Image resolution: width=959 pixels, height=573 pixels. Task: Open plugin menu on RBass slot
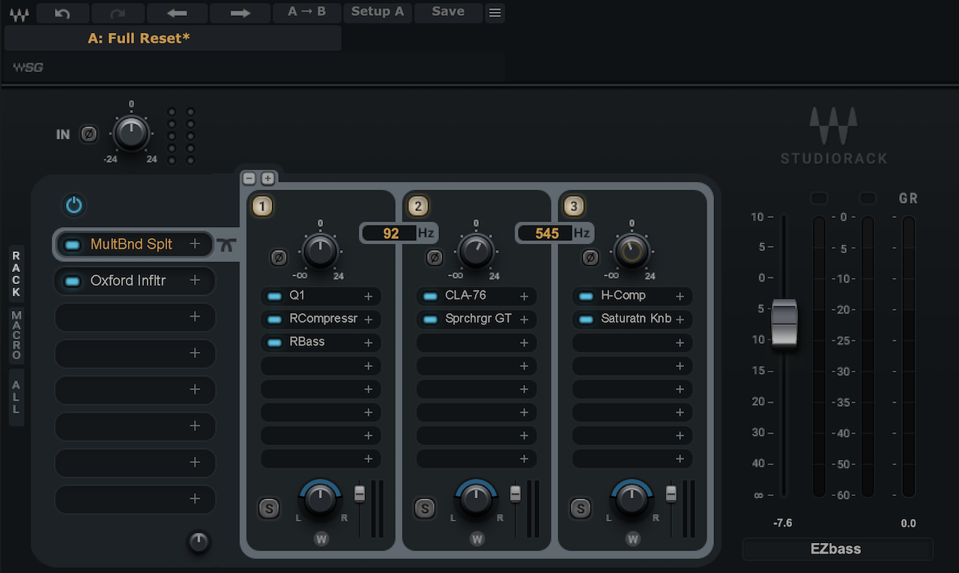point(368,342)
